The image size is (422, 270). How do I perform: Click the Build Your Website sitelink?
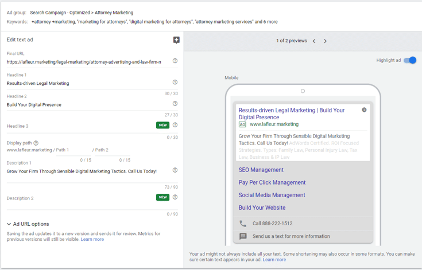coord(262,208)
